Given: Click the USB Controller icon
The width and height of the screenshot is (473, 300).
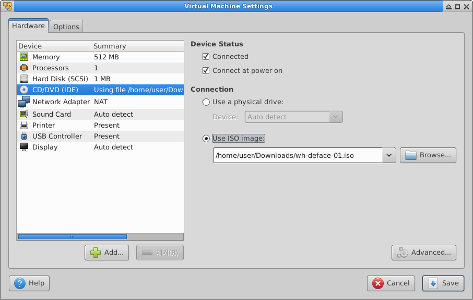Looking at the screenshot, I should 24,136.
